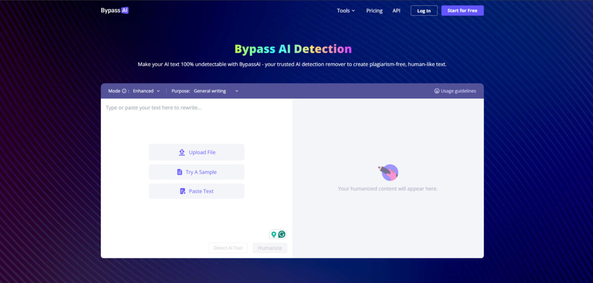The height and width of the screenshot is (283, 593).
Task: Click Start for Free button
Action: click(x=462, y=10)
